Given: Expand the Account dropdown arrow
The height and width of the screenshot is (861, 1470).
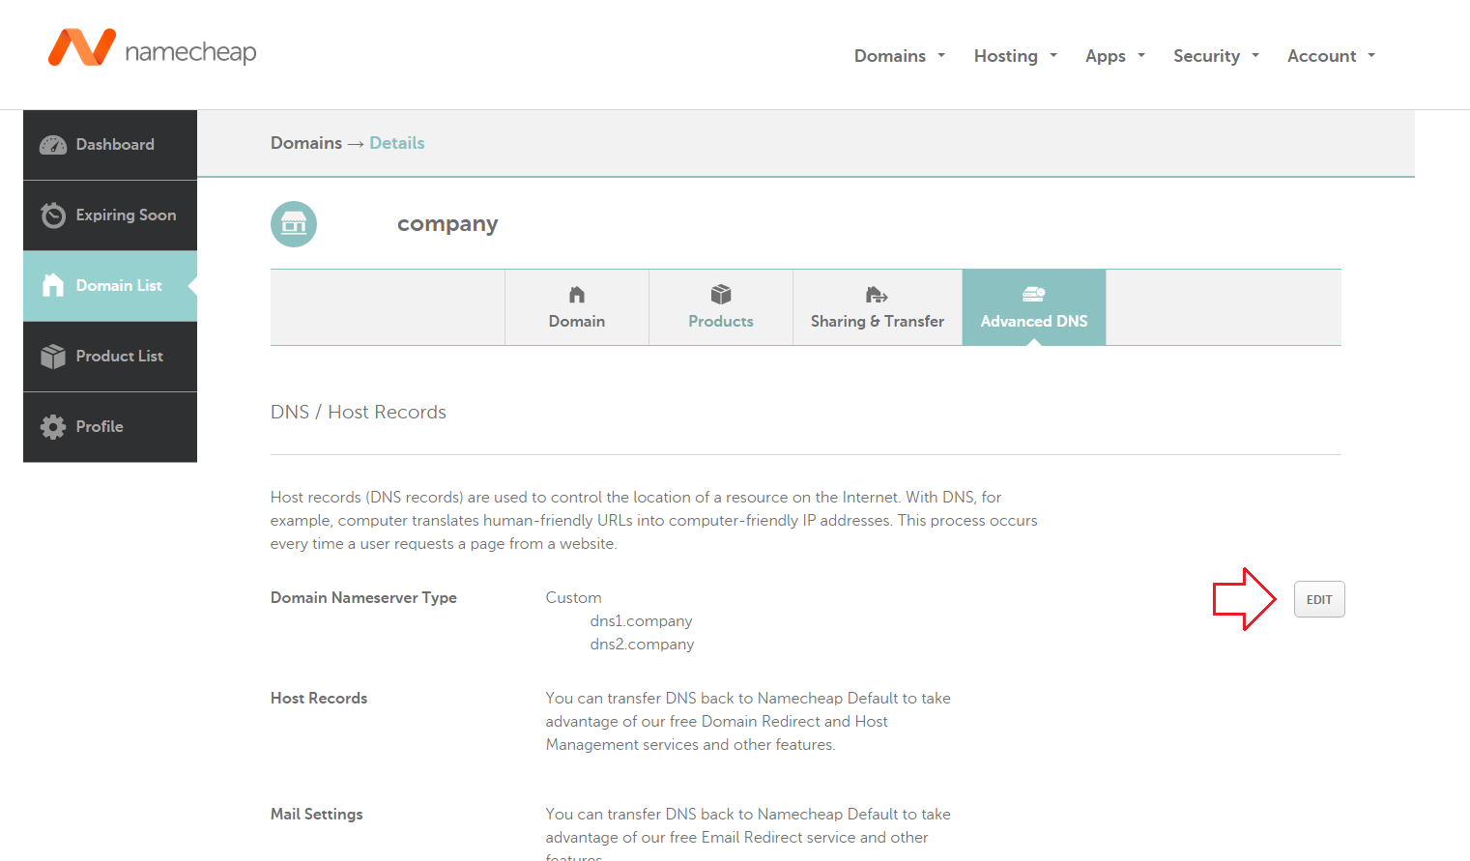Looking at the screenshot, I should (1371, 55).
